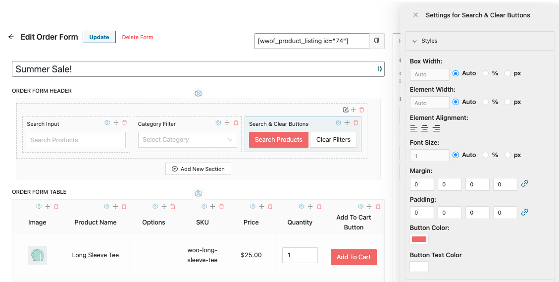
Task: Select the % radio for Box Width
Action: pos(486,73)
